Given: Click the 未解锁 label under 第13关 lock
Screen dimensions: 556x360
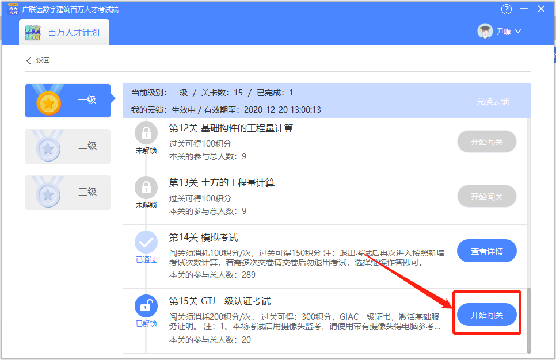Looking at the screenshot, I should (x=146, y=205).
